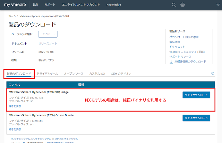
Task: Click 続きを読む under Offline Bundle
Action: pyautogui.click(x=15, y=129)
